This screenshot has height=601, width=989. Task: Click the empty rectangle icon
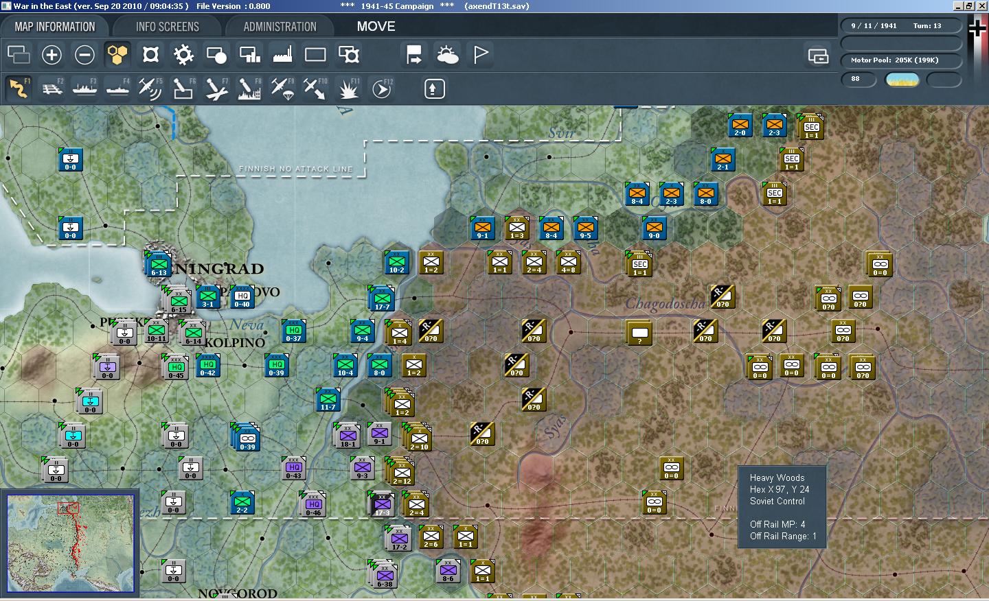pos(315,55)
